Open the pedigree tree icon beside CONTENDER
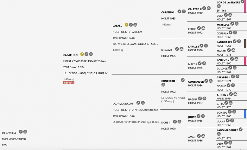Viewport: 247px width, 150px height. [211, 81]
